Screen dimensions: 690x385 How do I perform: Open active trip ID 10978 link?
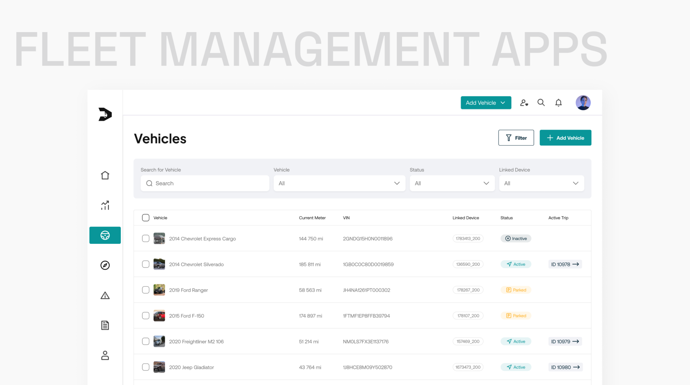(565, 264)
